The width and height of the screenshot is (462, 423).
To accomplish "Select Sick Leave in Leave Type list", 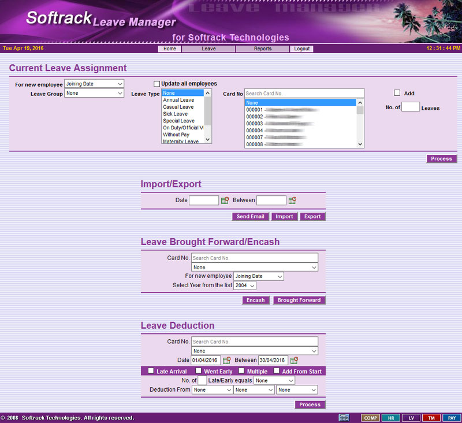I will (x=174, y=114).
